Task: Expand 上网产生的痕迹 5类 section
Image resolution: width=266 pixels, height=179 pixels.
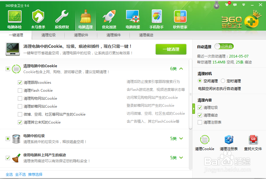Action: pos(181,157)
